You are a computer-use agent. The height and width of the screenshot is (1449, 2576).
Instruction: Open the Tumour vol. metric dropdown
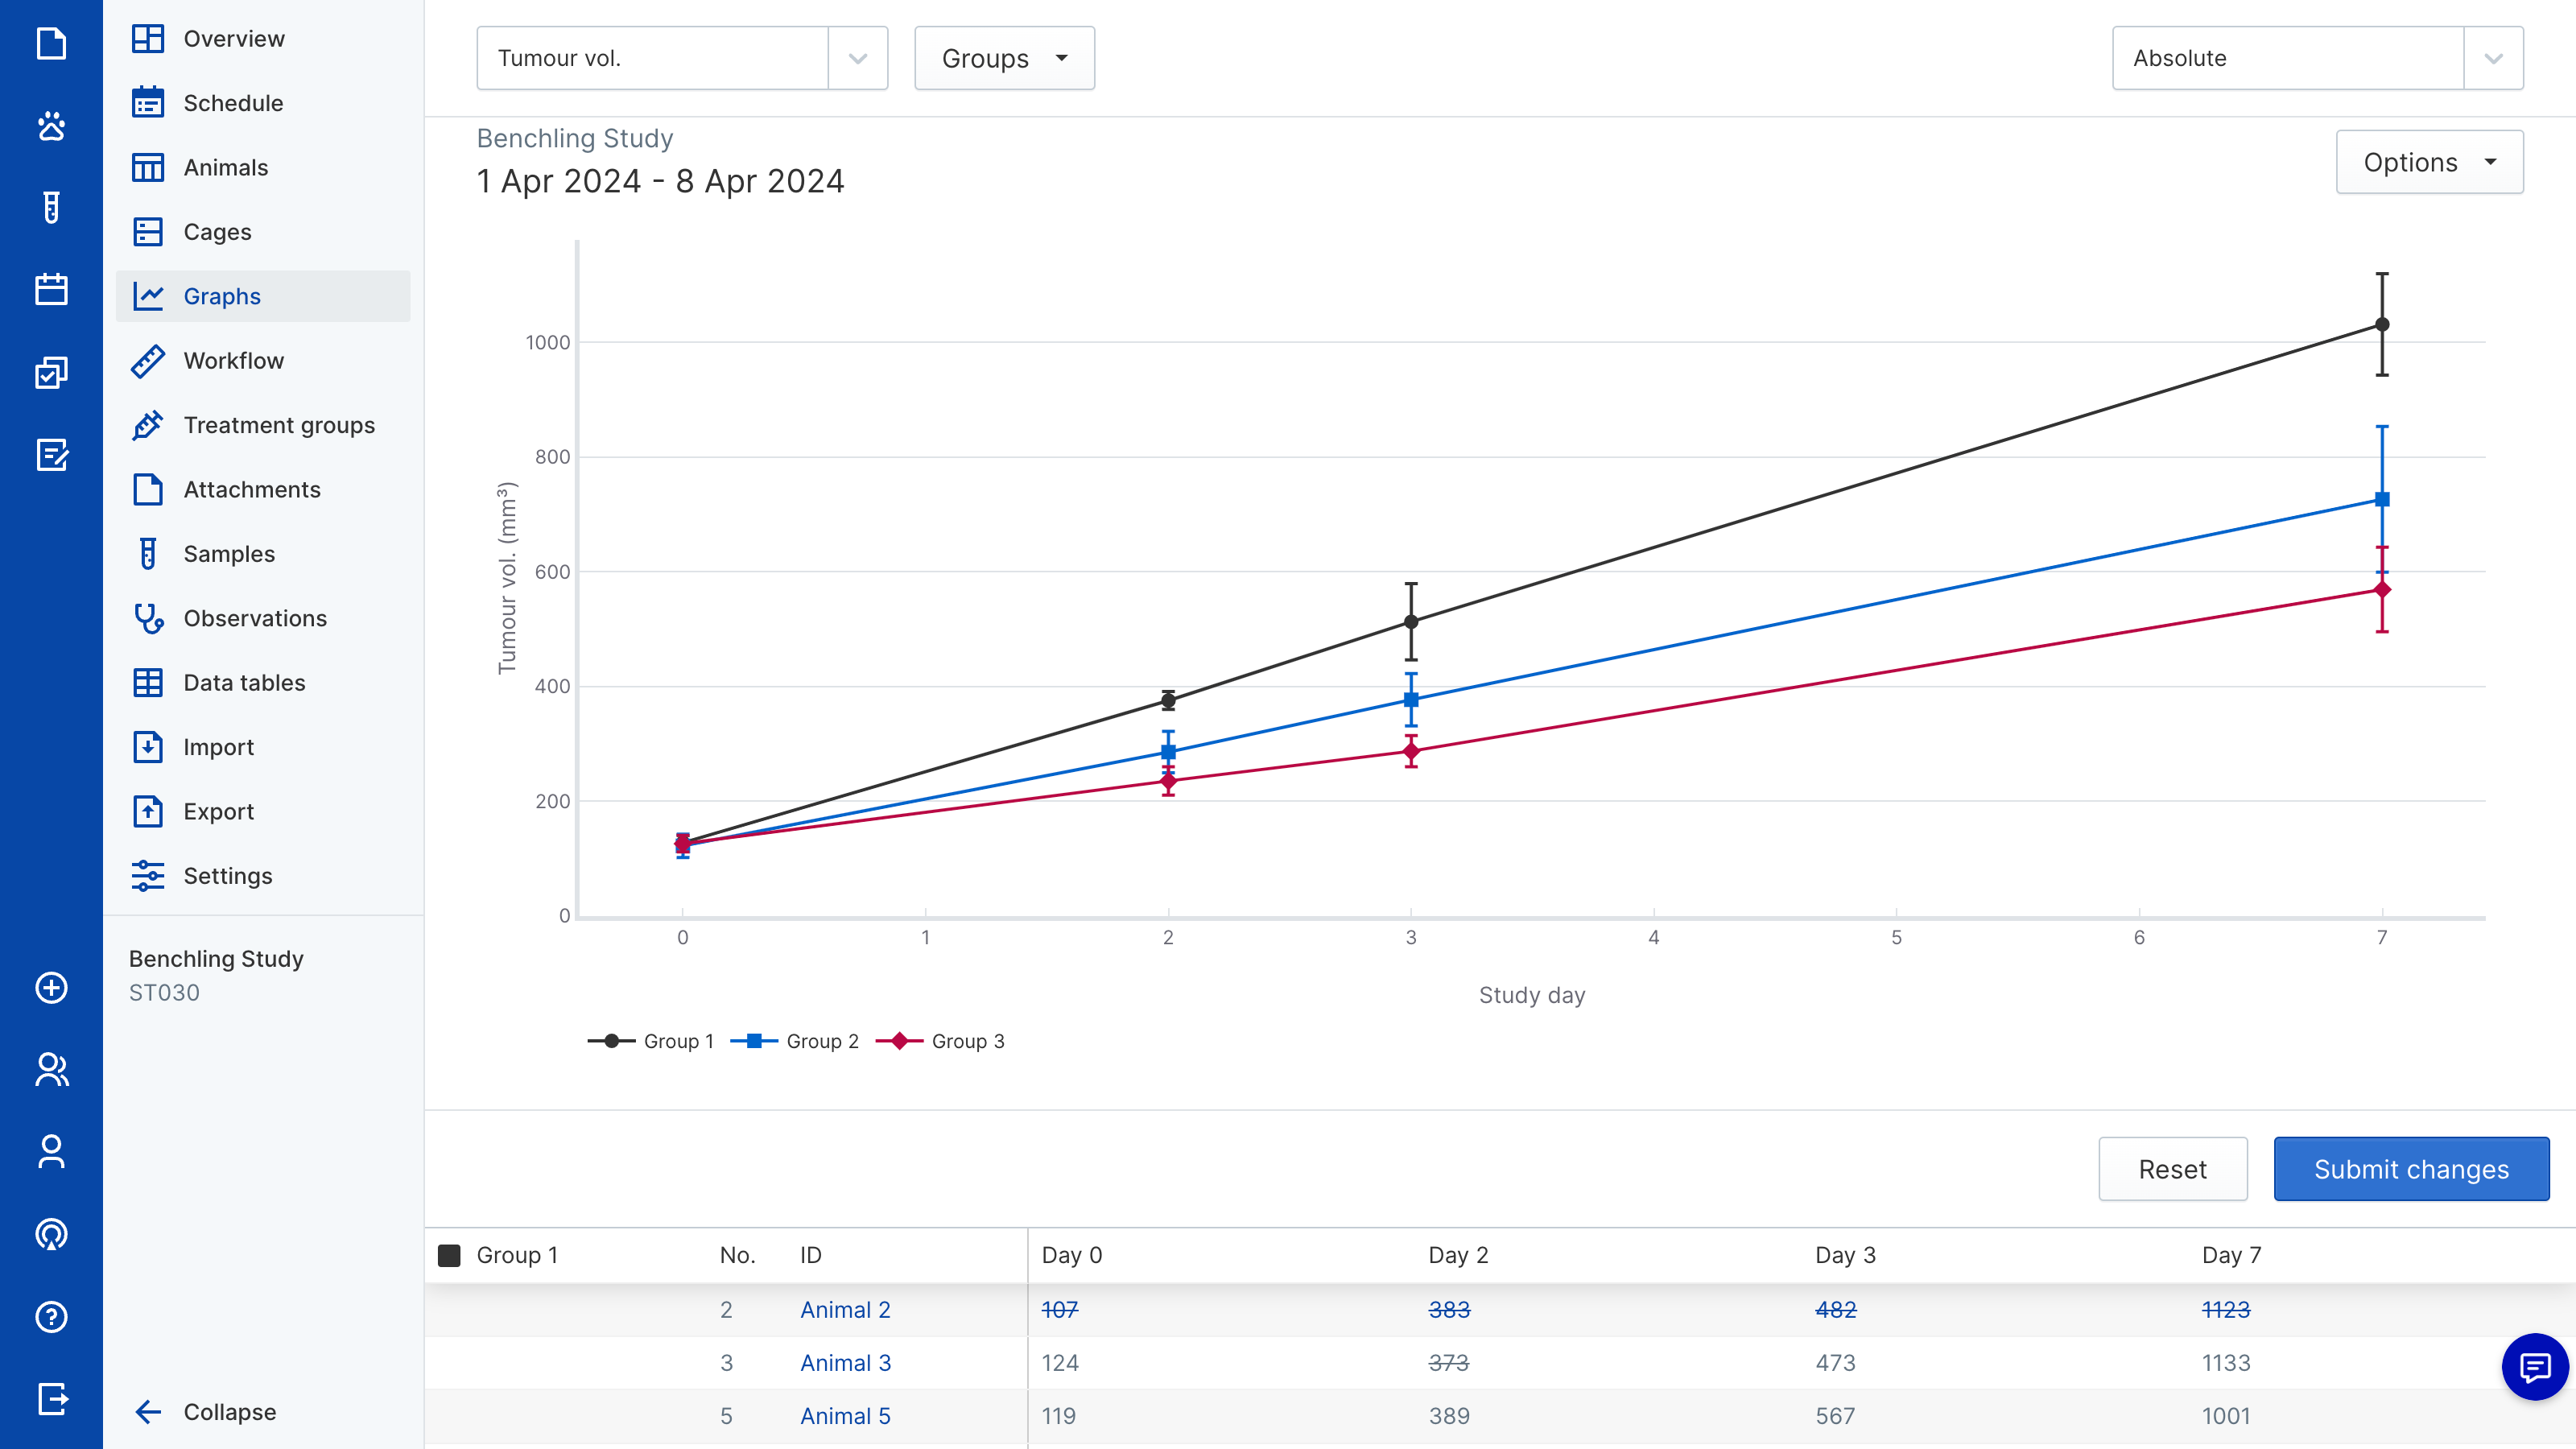682,58
